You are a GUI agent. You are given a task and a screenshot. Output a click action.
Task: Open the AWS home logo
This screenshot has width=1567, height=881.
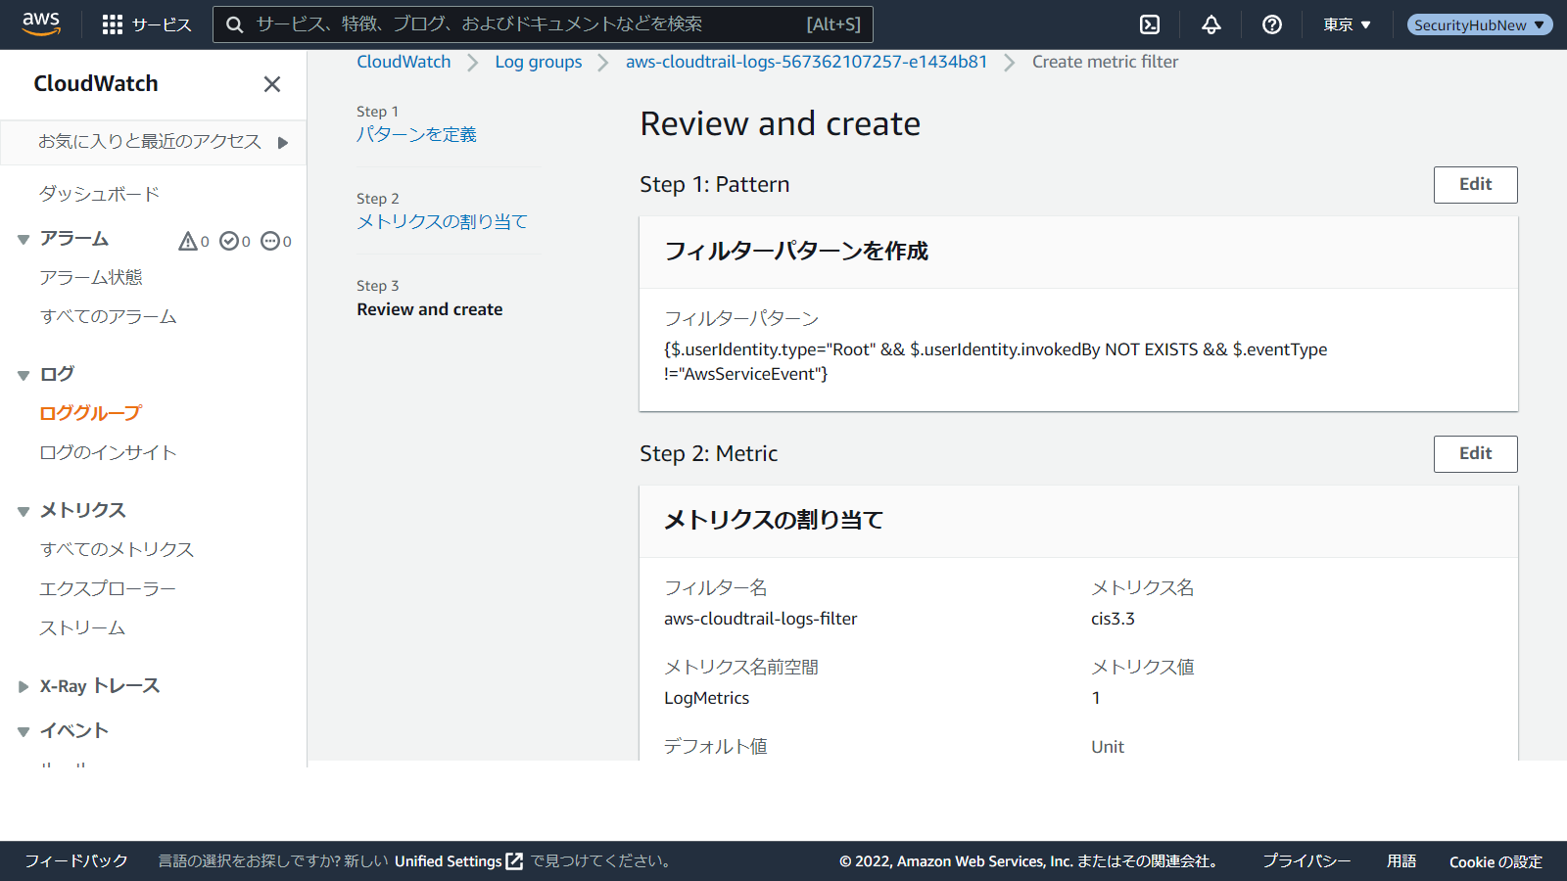(x=41, y=23)
